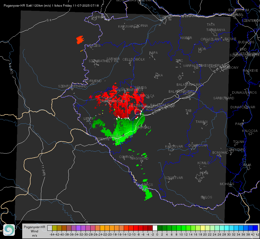260x239 pixels.
Task: Select the ESZTERGOM city label
Action: (238, 10)
